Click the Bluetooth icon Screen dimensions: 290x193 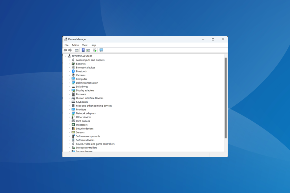click(x=73, y=71)
